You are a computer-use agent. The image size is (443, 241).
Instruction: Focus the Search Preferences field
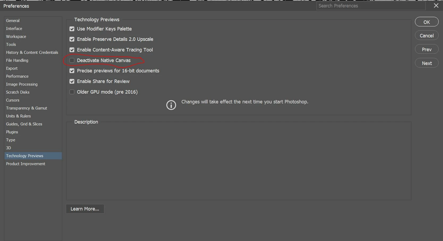[371, 6]
